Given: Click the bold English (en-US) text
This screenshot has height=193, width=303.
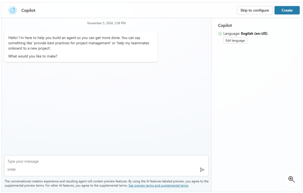Looking at the screenshot, I should pyautogui.click(x=254, y=34).
